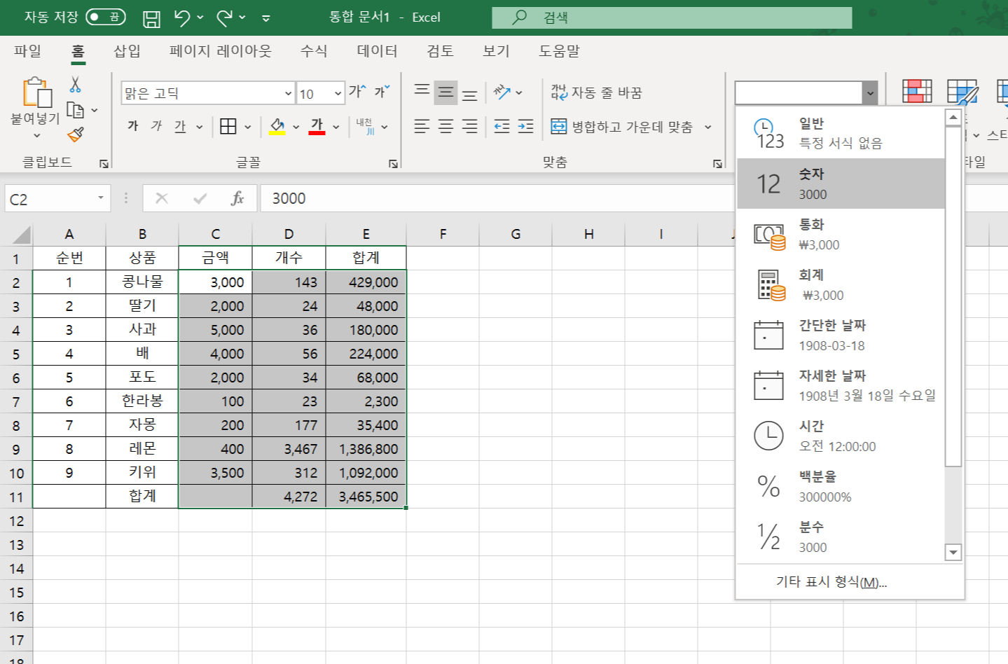The width and height of the screenshot is (1008, 664).
Task: Click cell containing 1,386,800
Action: [366, 449]
